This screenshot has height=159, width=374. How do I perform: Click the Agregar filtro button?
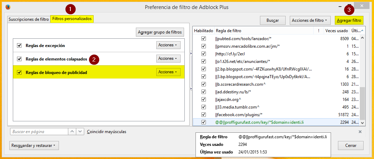349,20
